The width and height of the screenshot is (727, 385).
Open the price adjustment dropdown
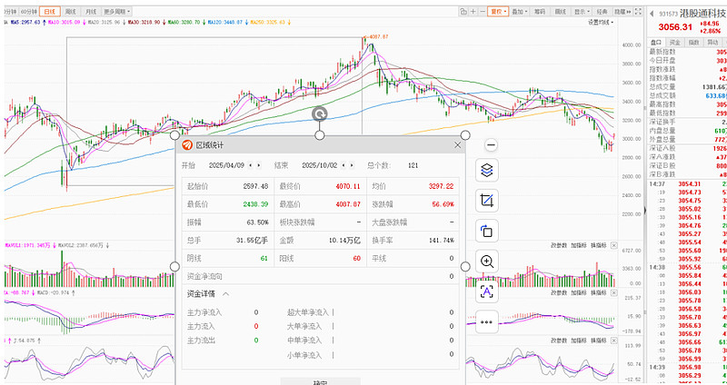(x=498, y=12)
